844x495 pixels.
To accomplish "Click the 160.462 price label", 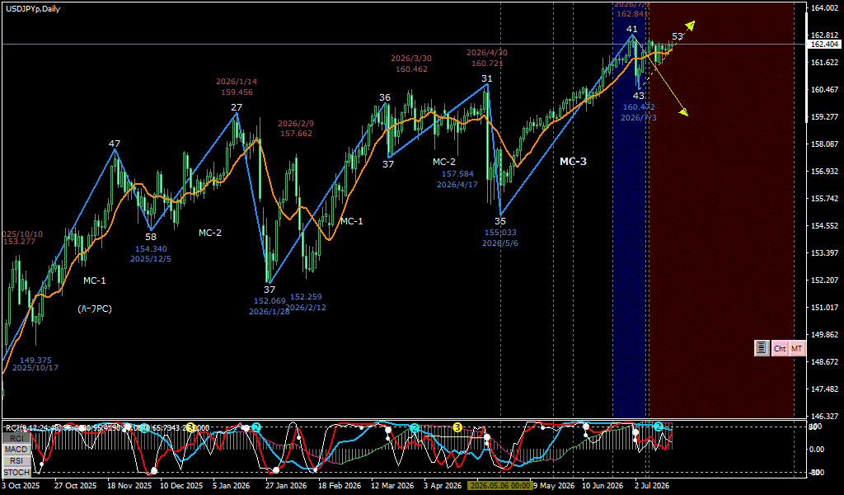I will tap(412, 68).
